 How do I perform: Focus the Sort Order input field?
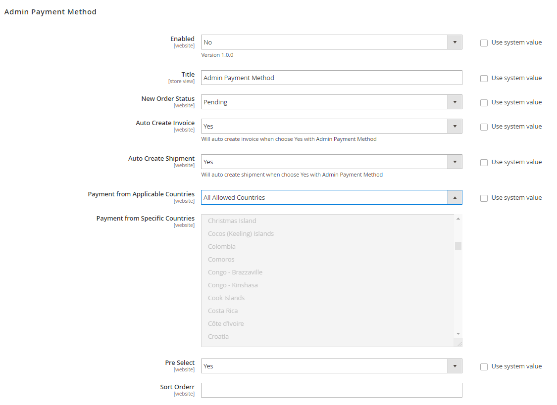(331, 391)
